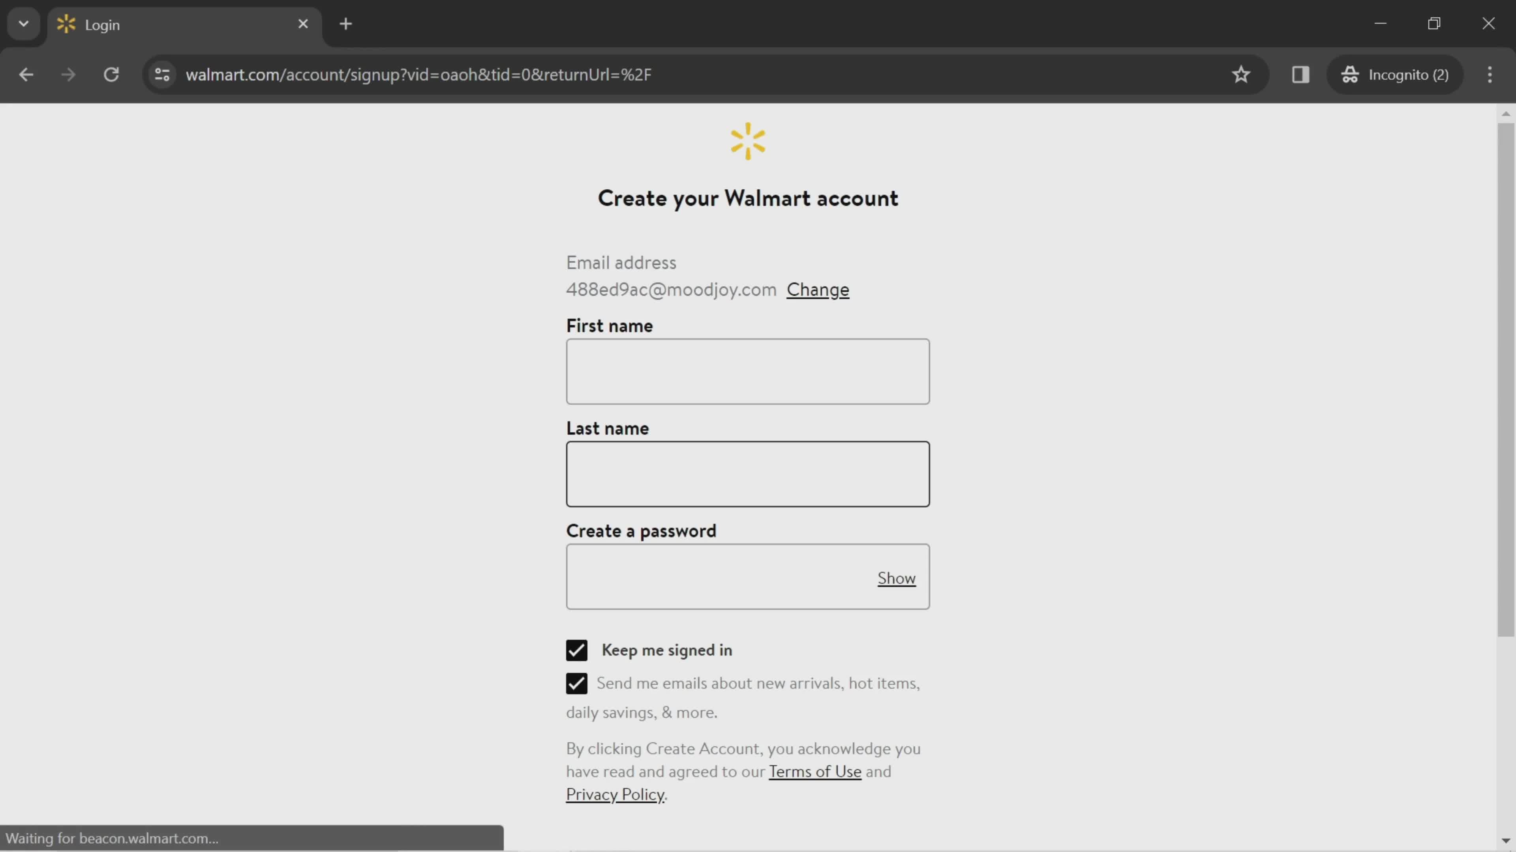Open the Privacy Policy link

615,794
